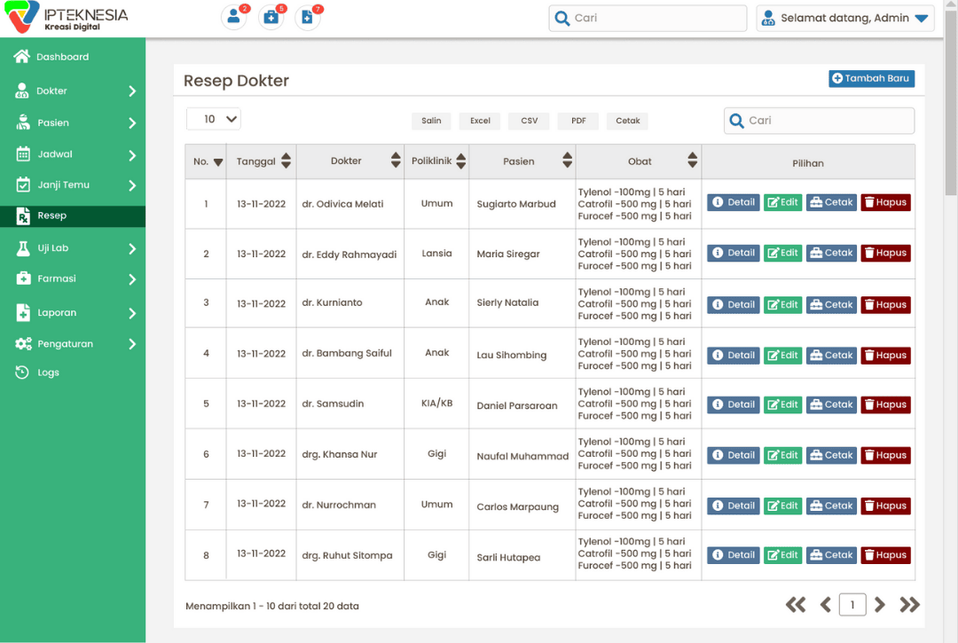
Task: Go to next page with right arrow
Action: (x=880, y=605)
